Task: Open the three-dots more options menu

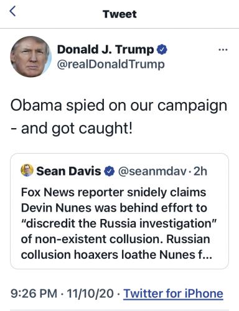Action: pyautogui.click(x=223, y=50)
